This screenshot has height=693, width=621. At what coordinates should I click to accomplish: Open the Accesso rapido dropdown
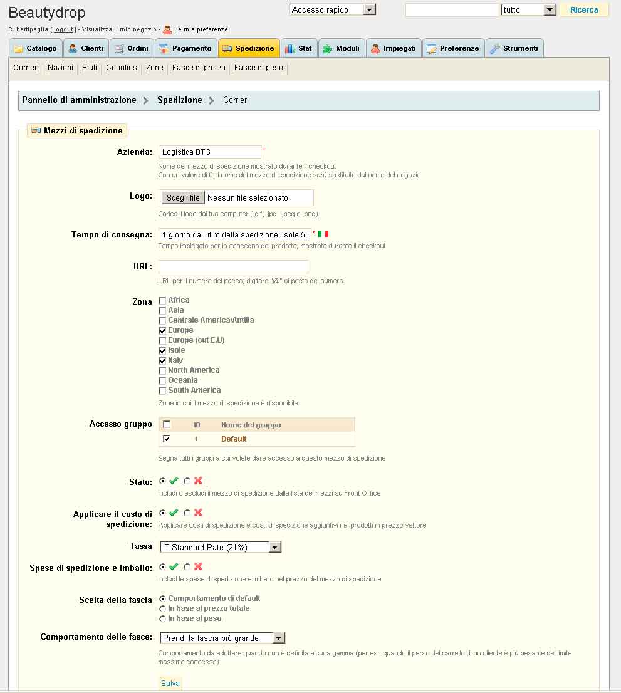click(x=332, y=10)
